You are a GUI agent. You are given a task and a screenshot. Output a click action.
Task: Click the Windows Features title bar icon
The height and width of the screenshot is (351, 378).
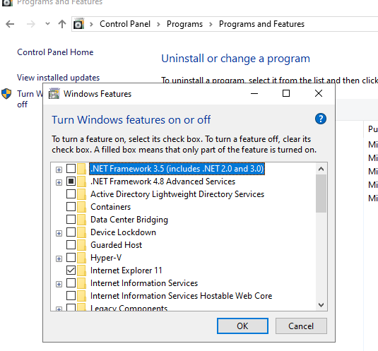tap(54, 93)
